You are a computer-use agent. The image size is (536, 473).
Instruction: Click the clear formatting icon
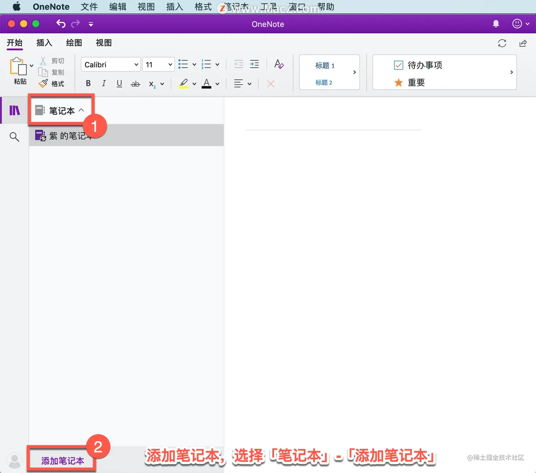point(279,64)
